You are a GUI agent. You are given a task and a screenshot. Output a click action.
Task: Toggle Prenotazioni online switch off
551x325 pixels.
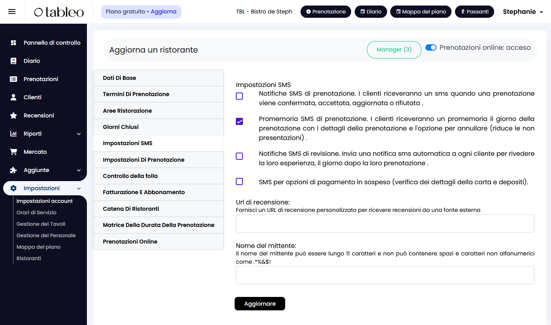431,48
